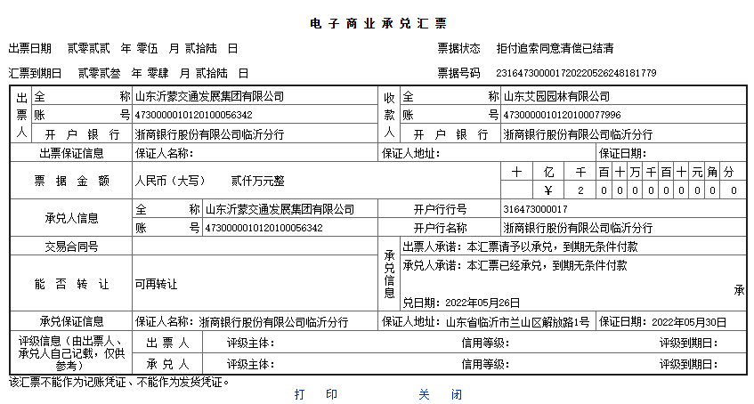Select payee name 山东艾园园林有限公司
The height and width of the screenshot is (404, 754).
coord(556,96)
